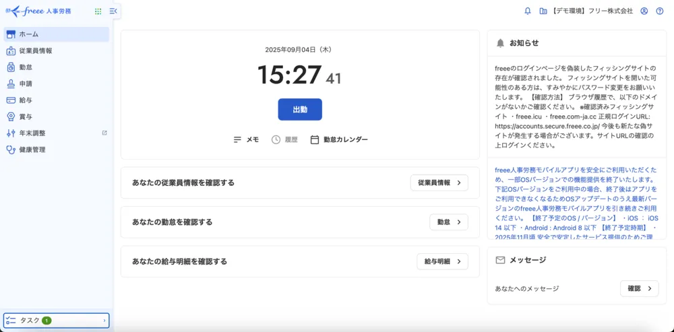Open the blue mobile app OS notice link

pyautogui.click(x=577, y=205)
